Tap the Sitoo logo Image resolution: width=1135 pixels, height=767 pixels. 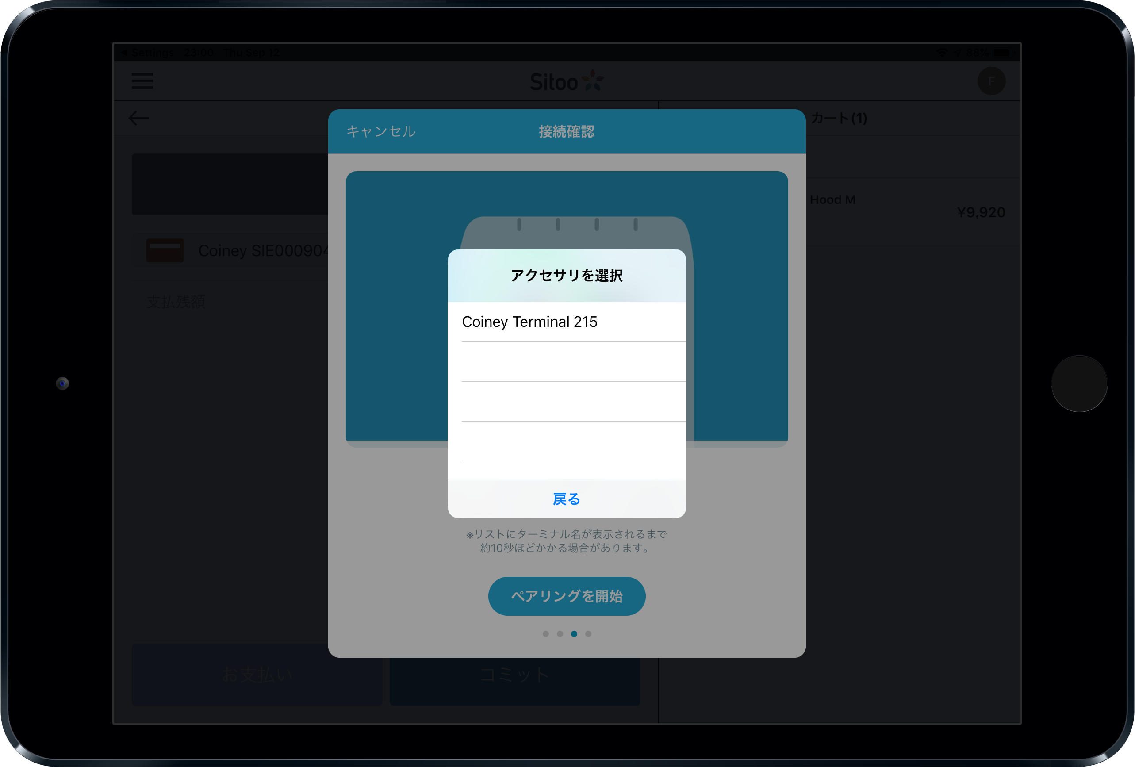[567, 81]
